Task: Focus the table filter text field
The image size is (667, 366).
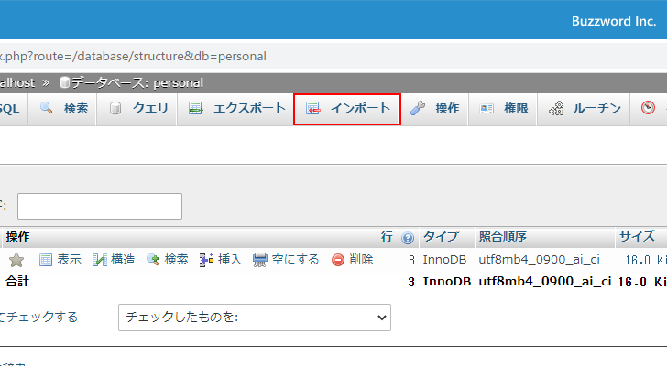Action: tap(100, 207)
